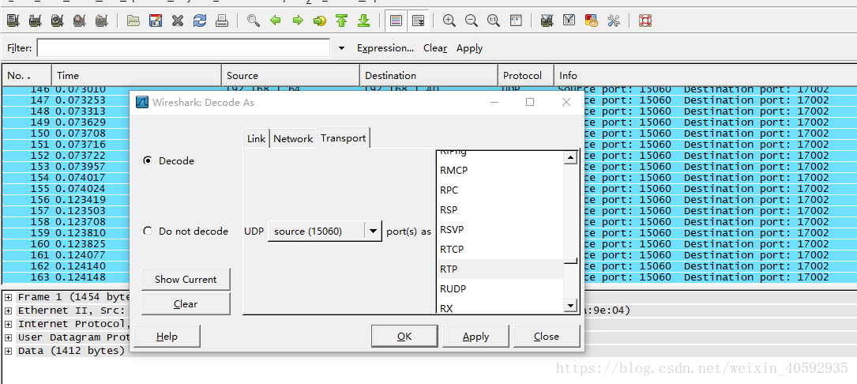The width and height of the screenshot is (857, 384).
Task: Go back in packet history arrow
Action: coord(276,21)
